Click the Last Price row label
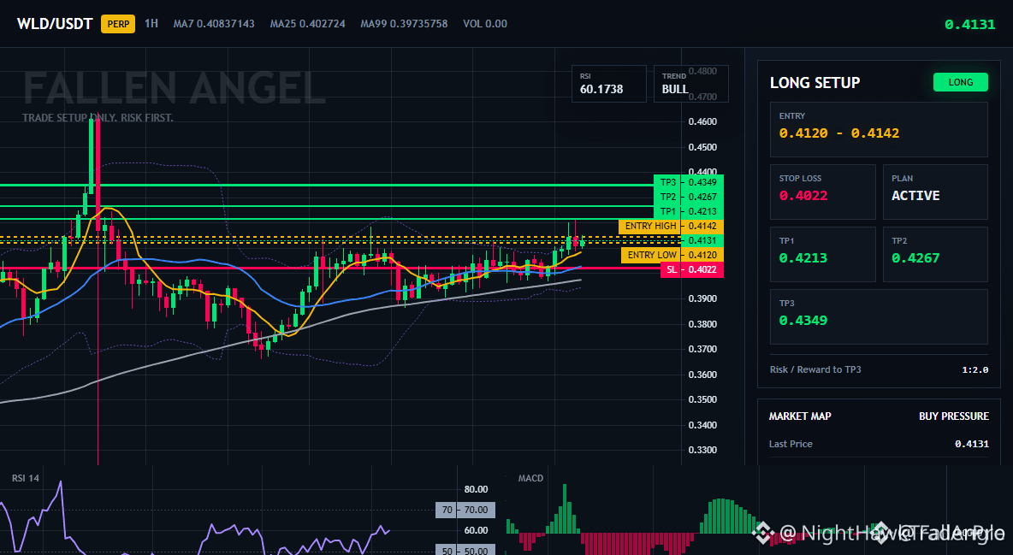 (791, 444)
